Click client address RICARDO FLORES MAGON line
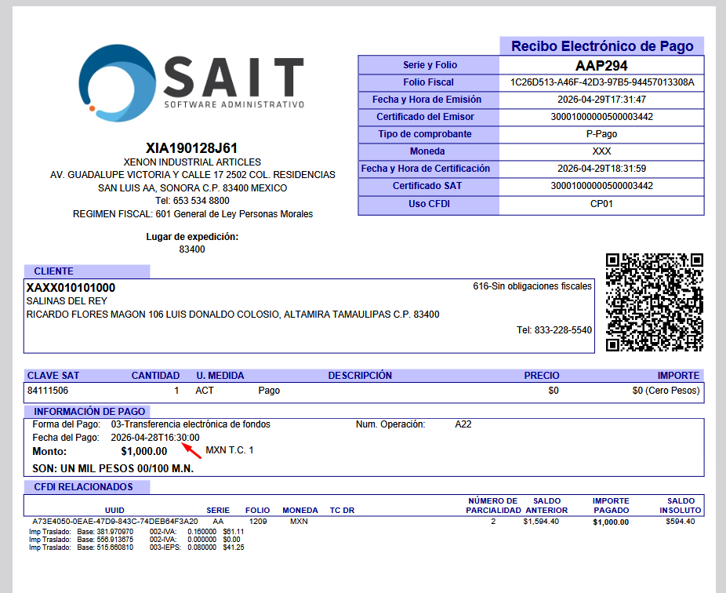 (233, 315)
